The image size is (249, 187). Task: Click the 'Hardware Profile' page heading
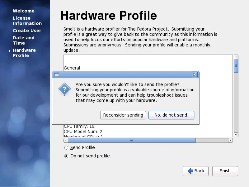109,15
